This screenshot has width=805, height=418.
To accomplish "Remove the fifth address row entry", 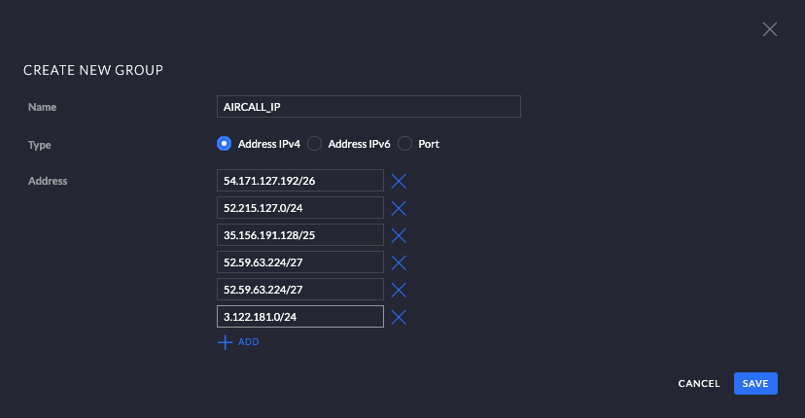I will pos(398,290).
